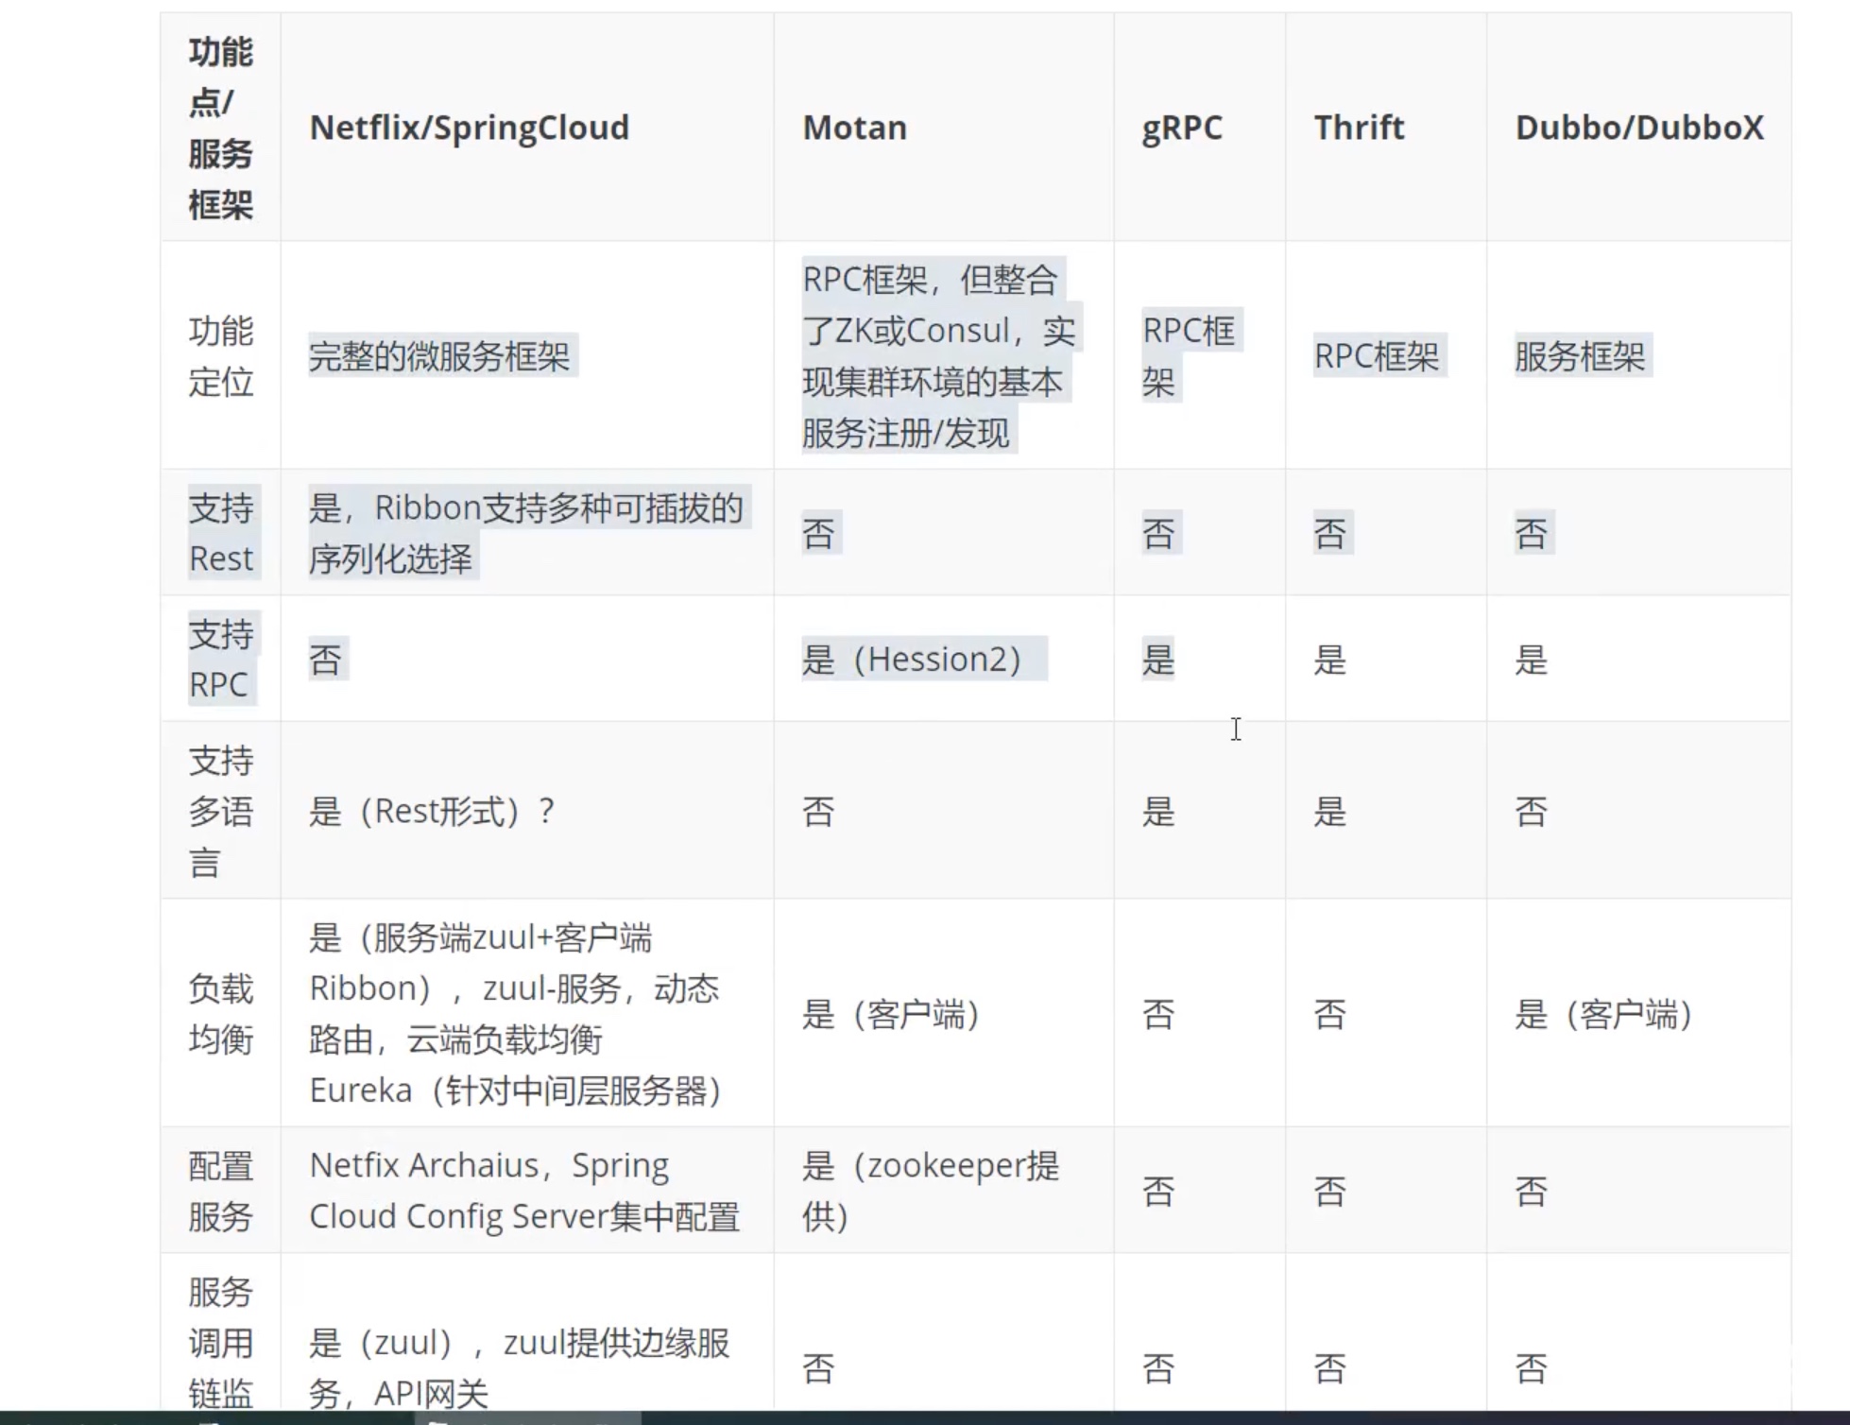Click the Thrift column header
Screen dimensions: 1850x1425
click(x=1360, y=128)
